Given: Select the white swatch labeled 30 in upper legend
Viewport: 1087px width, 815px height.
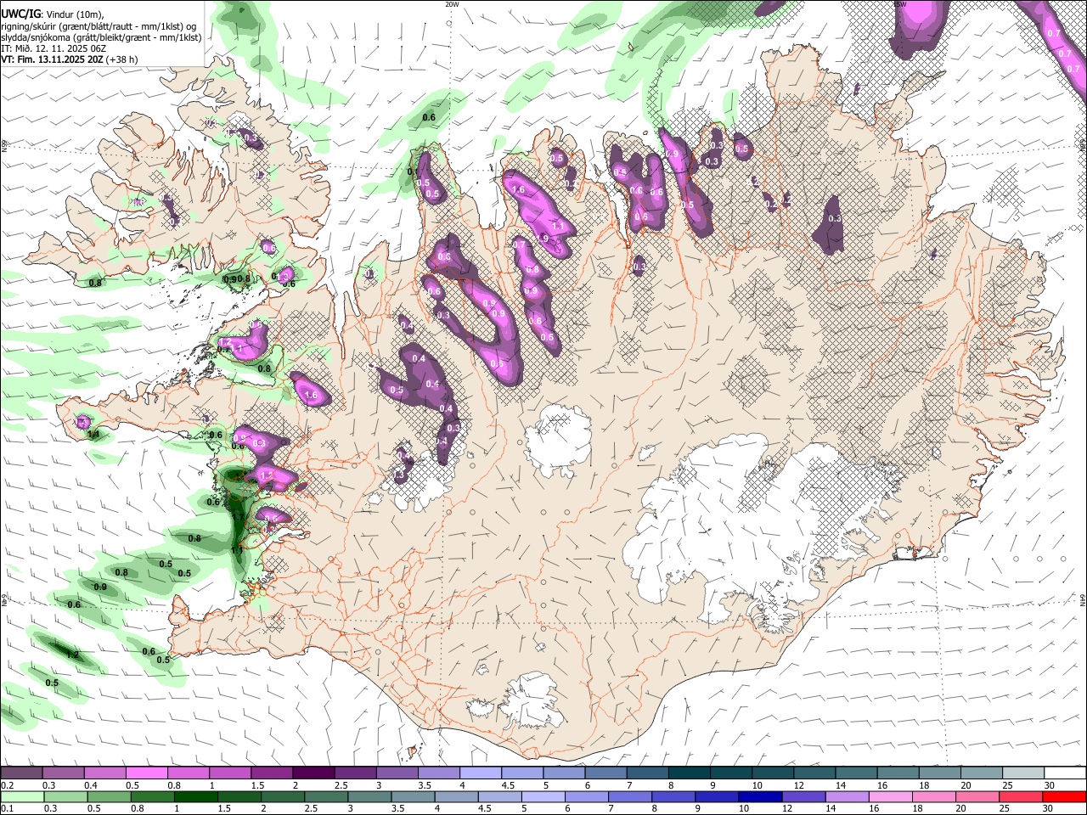Looking at the screenshot, I should coord(1066,773).
